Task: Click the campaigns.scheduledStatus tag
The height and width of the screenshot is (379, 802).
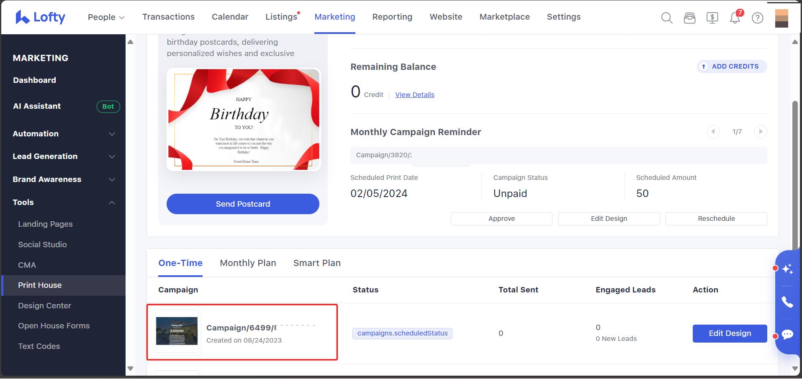Action: coord(402,333)
